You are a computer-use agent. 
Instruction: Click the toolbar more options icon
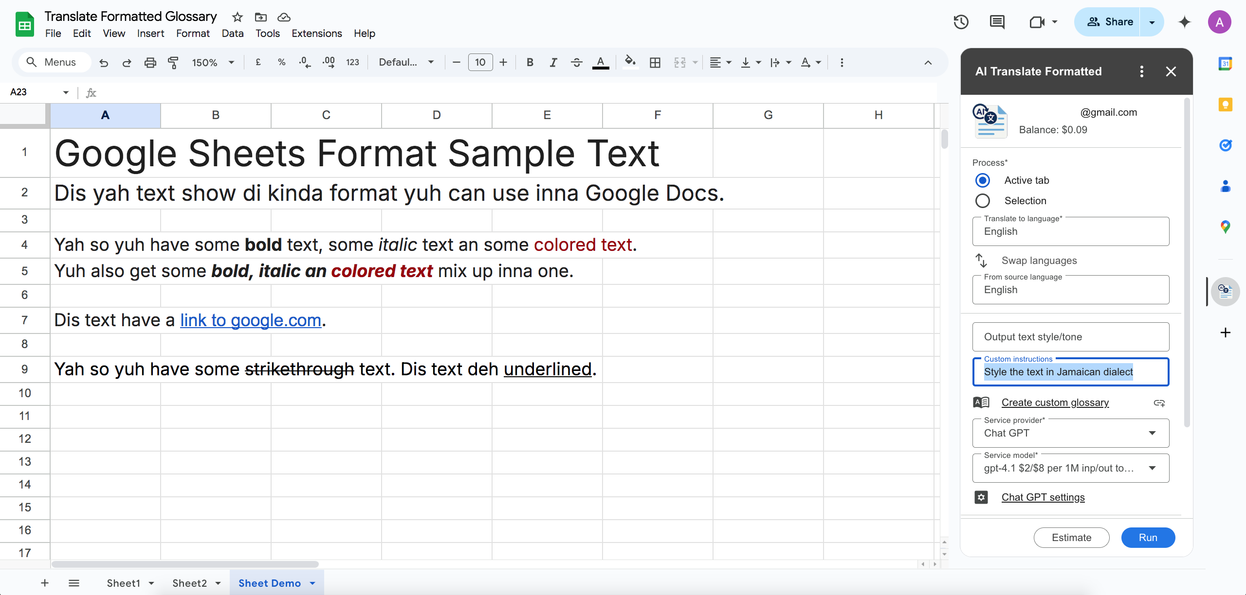coord(842,62)
